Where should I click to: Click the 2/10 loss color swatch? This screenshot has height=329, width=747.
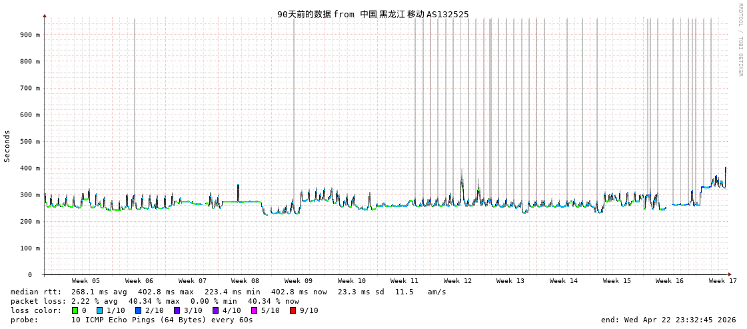pos(137,310)
